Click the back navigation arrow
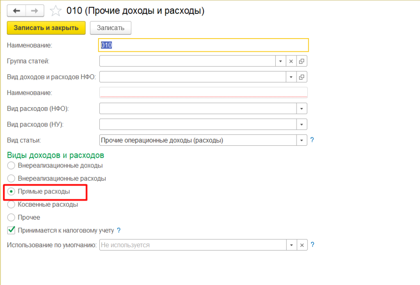The image size is (420, 285). 17,11
